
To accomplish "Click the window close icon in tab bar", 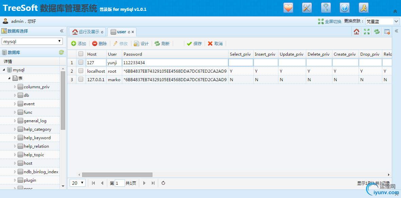I will (x=387, y=32).
